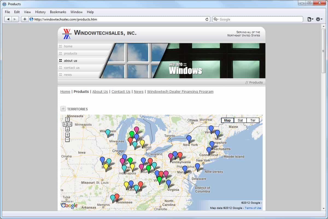Click the plus add-bookmark button
Image resolution: width=328 pixels, height=219 pixels.
coord(25,19)
